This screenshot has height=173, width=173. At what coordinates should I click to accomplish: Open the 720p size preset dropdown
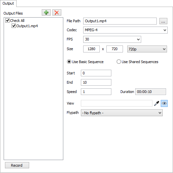click(x=147, y=49)
